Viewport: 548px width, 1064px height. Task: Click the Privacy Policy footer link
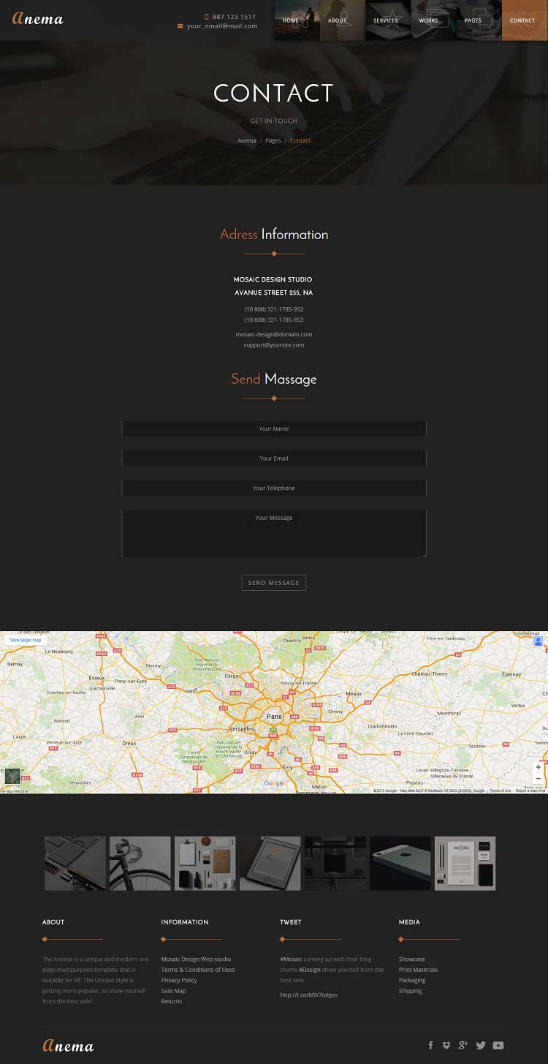[179, 980]
